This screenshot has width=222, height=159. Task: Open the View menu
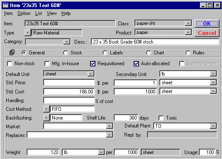click(52, 13)
